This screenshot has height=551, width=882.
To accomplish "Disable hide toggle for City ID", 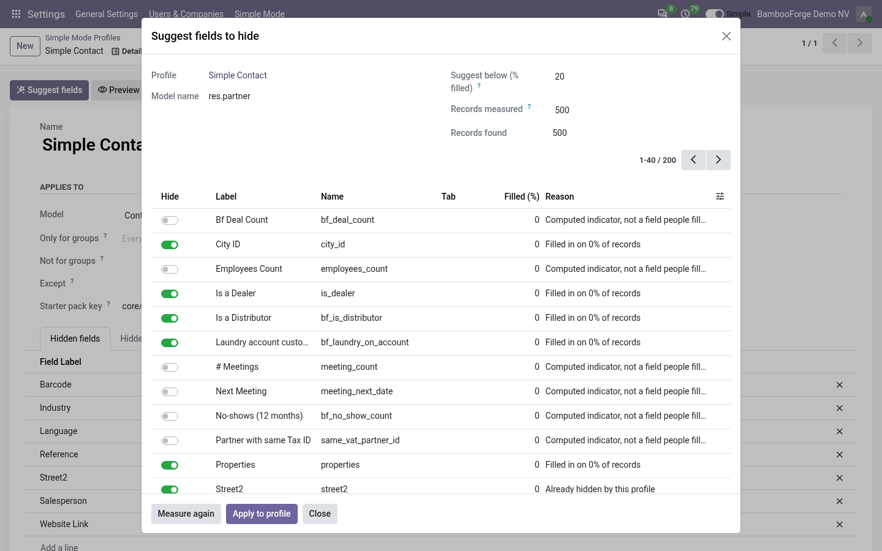I will 170,245.
